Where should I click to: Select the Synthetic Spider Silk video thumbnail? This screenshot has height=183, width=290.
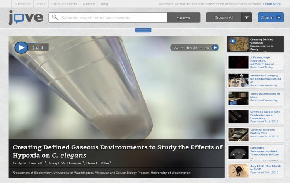pyautogui.click(x=238, y=116)
